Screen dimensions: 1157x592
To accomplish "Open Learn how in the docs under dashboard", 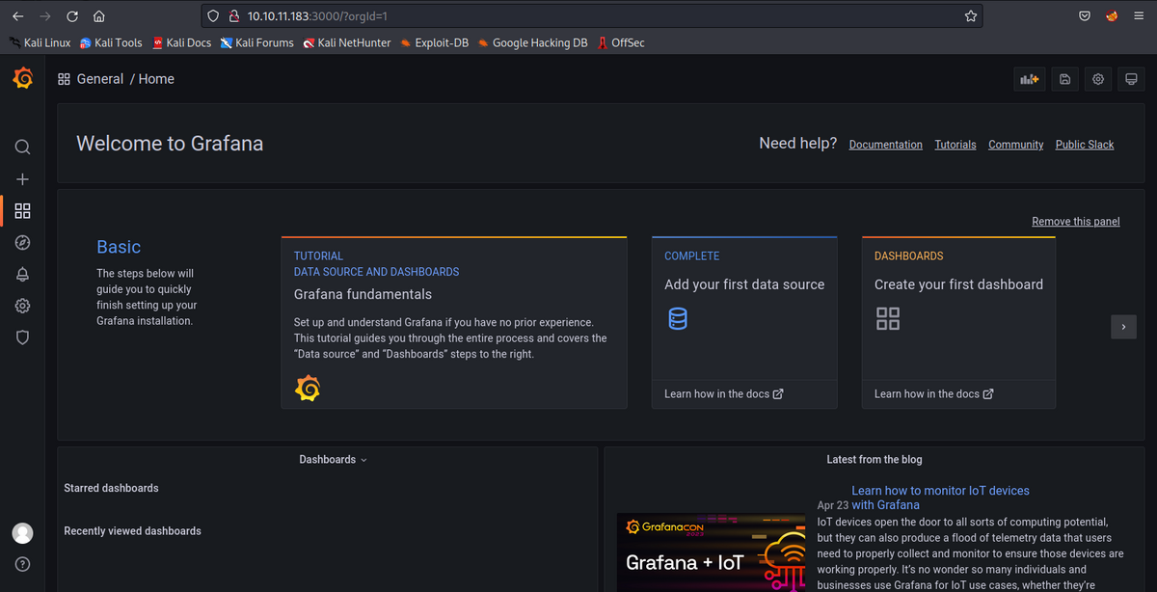I will coord(934,393).
